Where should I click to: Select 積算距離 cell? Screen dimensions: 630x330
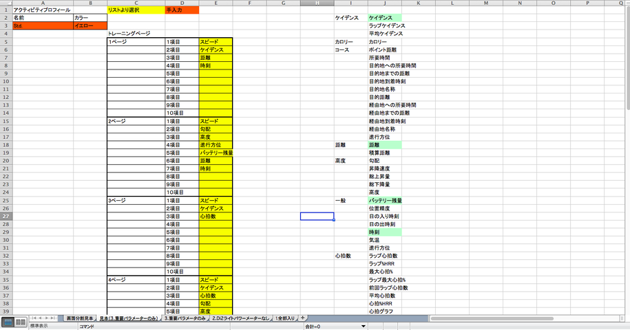point(384,153)
